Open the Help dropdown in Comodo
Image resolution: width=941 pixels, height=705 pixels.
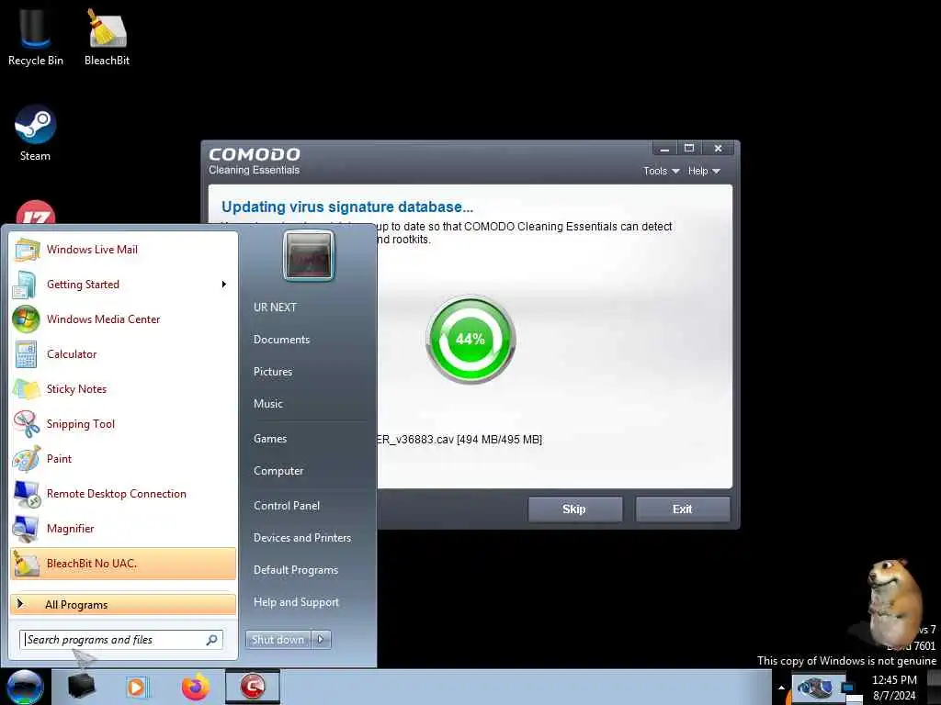[x=704, y=171]
